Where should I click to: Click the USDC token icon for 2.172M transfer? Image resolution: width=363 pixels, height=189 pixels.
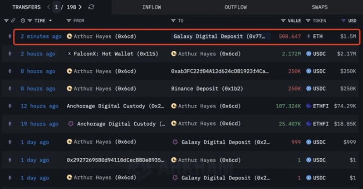pos(309,53)
